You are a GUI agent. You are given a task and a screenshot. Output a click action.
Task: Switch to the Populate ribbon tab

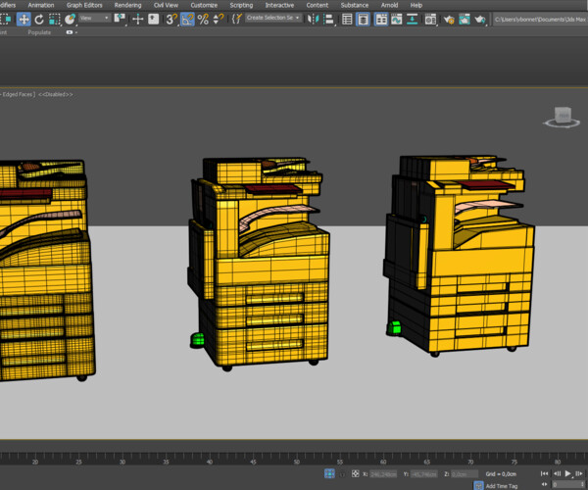[x=39, y=32]
